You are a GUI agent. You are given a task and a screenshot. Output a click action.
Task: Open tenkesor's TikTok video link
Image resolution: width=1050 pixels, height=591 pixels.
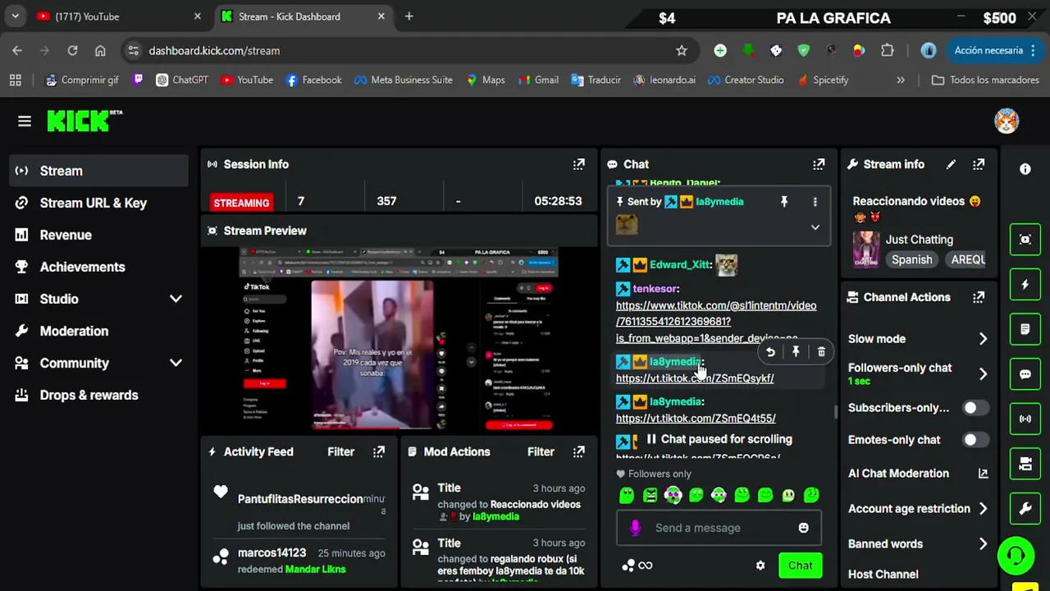point(716,322)
